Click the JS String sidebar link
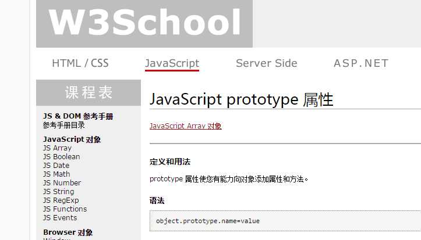Image resolution: width=421 pixels, height=240 pixels. pos(58,192)
